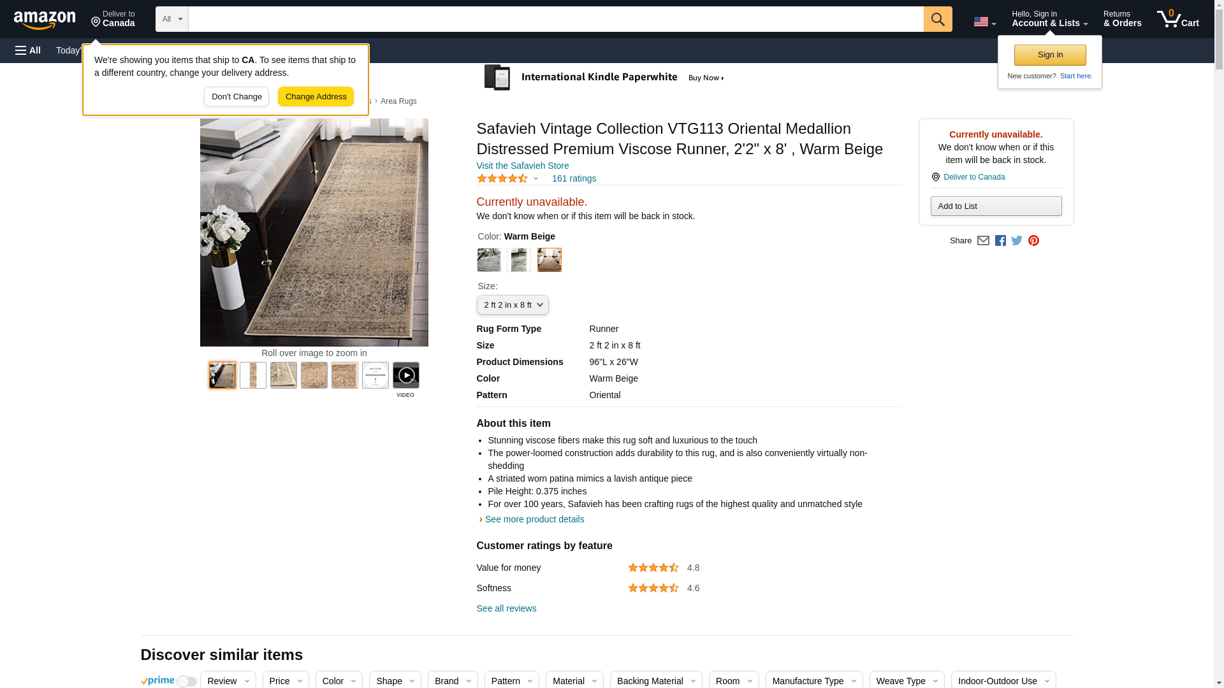Click into the Amazon search field
The height and width of the screenshot is (688, 1224).
click(x=555, y=19)
